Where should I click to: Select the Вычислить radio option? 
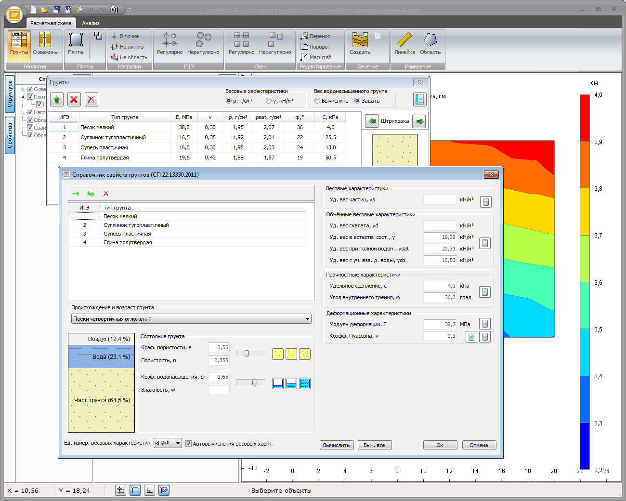point(317,101)
